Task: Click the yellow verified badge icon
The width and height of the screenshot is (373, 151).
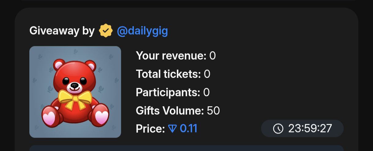Action: tap(106, 31)
